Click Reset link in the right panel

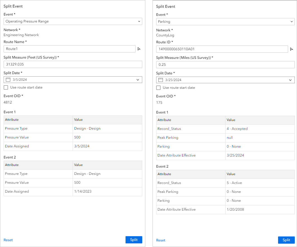click(x=161, y=240)
